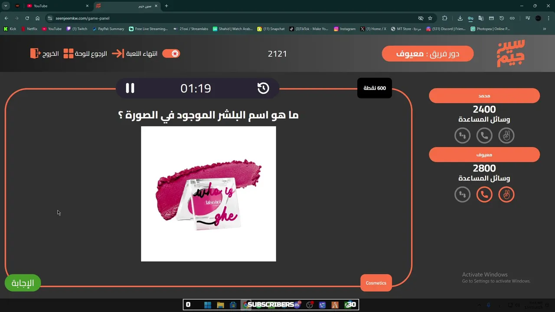Open the history clock toolbar icon
The height and width of the screenshot is (312, 555).
click(502, 18)
